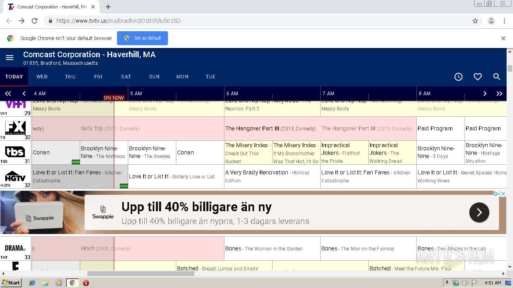Switch to the THU tab
Screen dimensions: 513x288
pyautogui.click(x=70, y=76)
